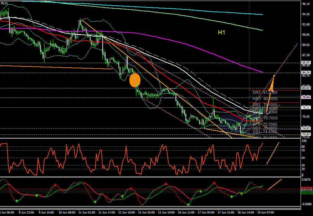Click the 84.24 level tag on price axis
The height and width of the screenshot is (216, 313).
pos(306,73)
